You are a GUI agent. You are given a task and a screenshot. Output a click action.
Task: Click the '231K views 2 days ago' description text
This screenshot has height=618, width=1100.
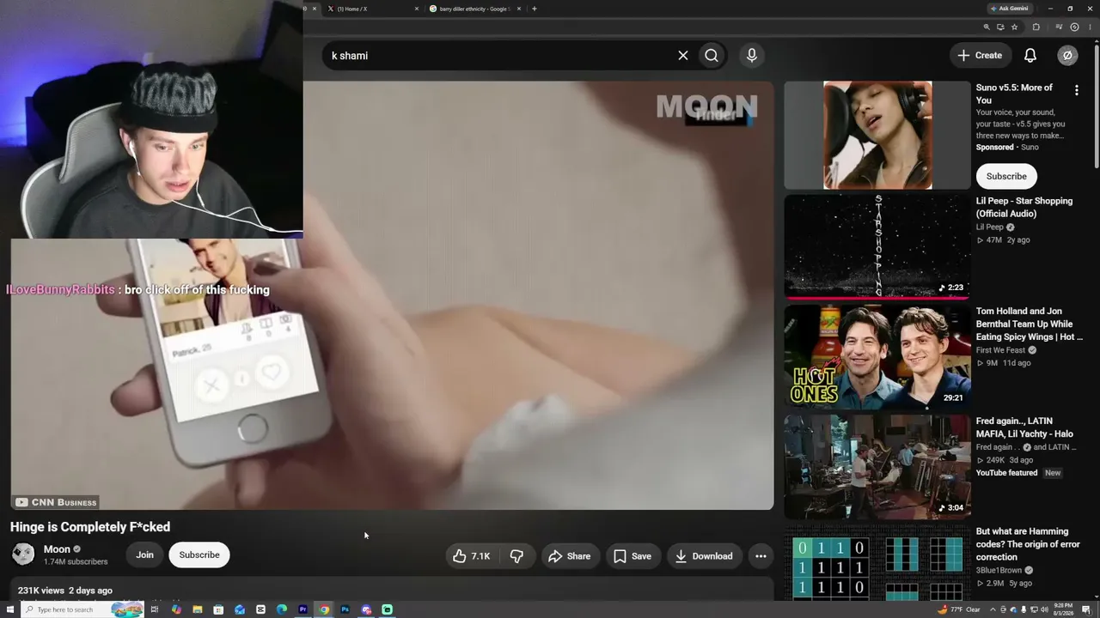pos(65,591)
